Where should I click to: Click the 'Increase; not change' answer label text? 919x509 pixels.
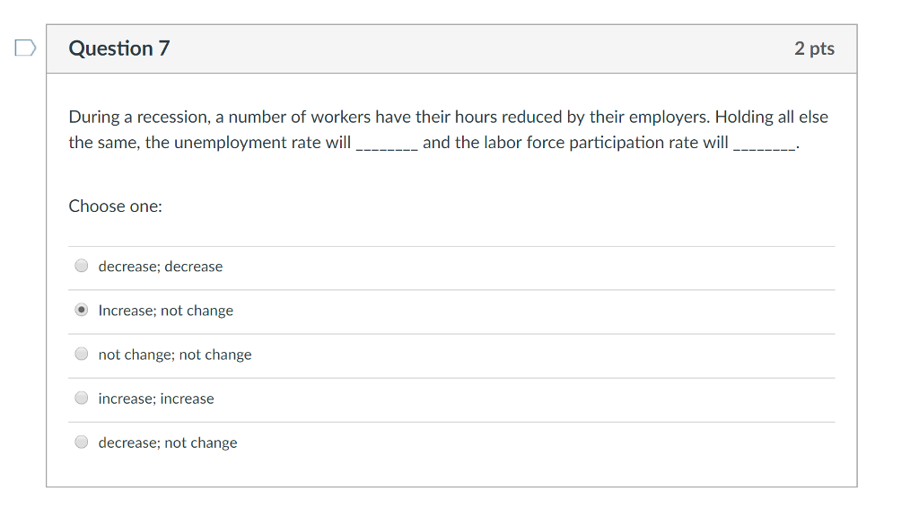tap(166, 311)
